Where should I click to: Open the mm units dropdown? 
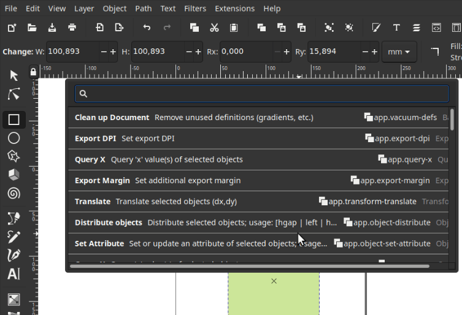(399, 52)
